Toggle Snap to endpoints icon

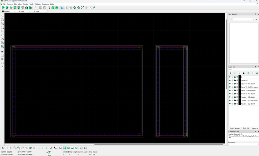pyautogui.click(x=15, y=148)
